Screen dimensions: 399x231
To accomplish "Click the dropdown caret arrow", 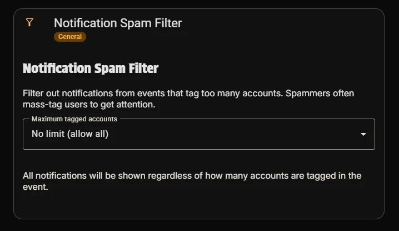I will click(x=363, y=134).
